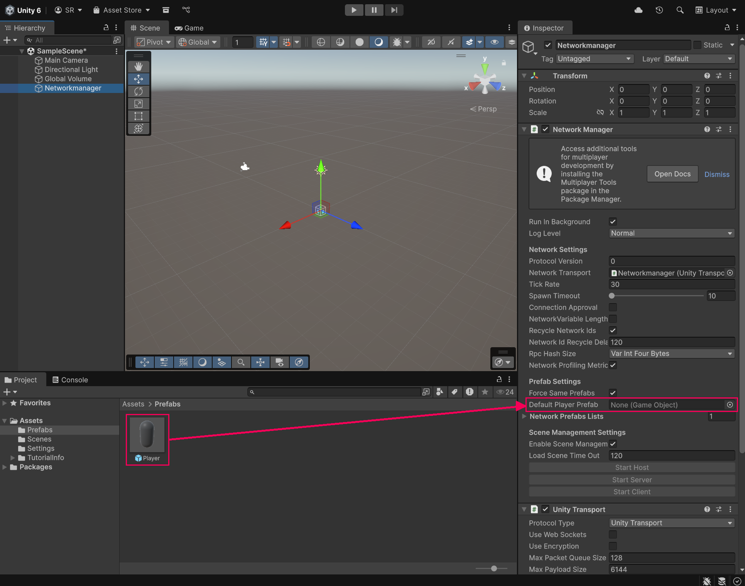This screenshot has width=745, height=586.
Task: Toggle Run In Background checkbox
Action: tap(613, 221)
